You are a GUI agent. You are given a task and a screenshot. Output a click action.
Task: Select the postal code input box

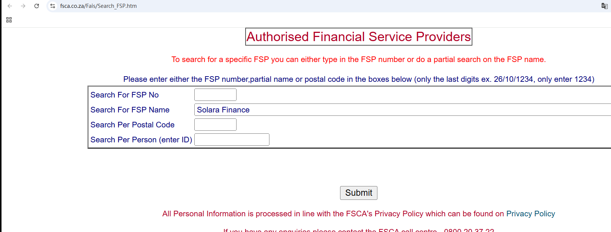(x=215, y=125)
